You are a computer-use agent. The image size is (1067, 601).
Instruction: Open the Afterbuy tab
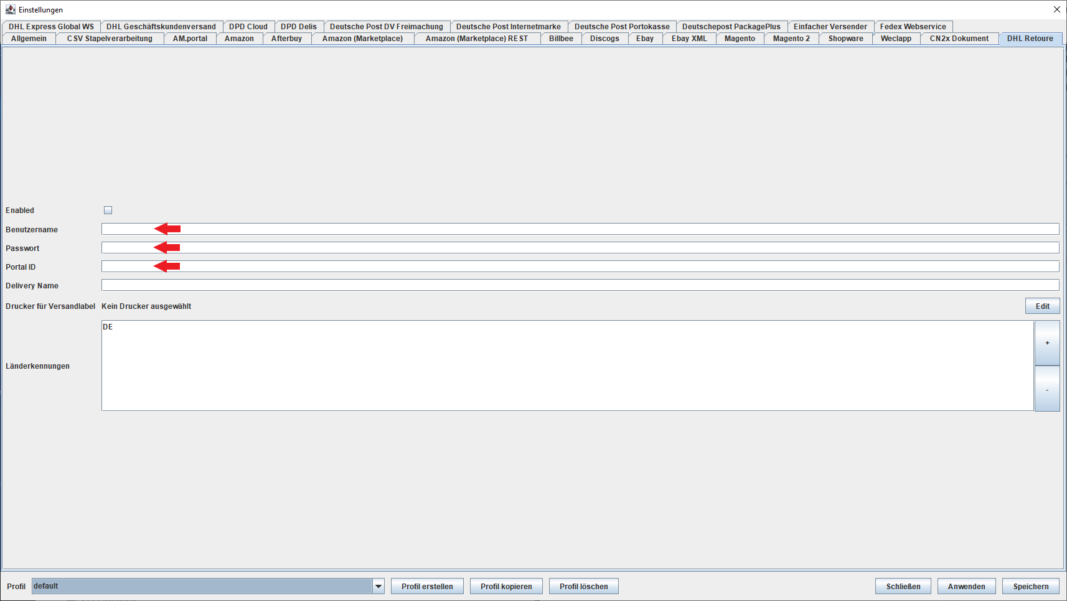pyautogui.click(x=286, y=39)
